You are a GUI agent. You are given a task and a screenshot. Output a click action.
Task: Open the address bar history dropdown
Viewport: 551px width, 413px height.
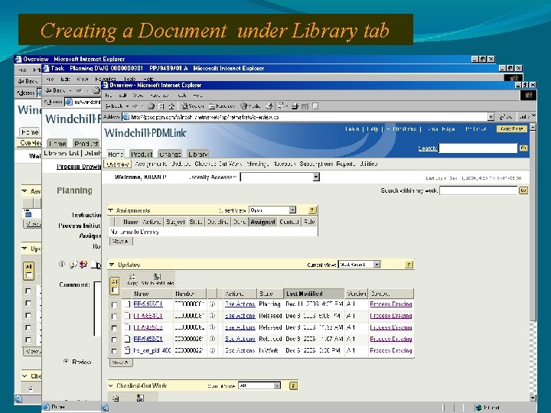[491, 117]
